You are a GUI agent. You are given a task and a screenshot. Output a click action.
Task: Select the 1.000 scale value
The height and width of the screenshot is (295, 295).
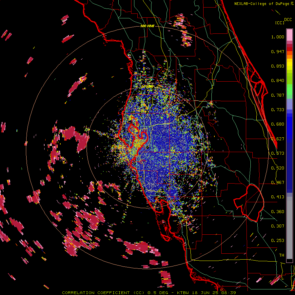278,37
